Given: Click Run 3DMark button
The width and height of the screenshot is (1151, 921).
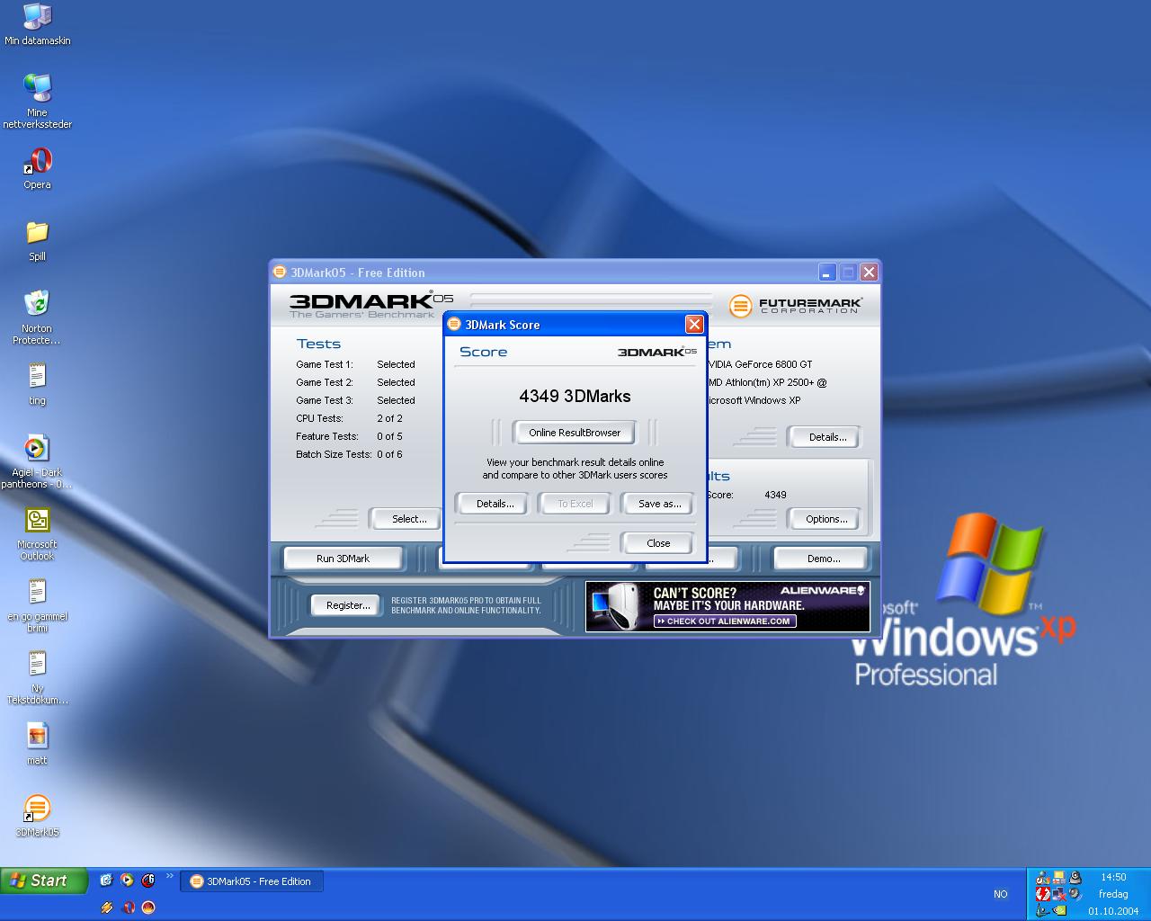Looking at the screenshot, I should [343, 559].
